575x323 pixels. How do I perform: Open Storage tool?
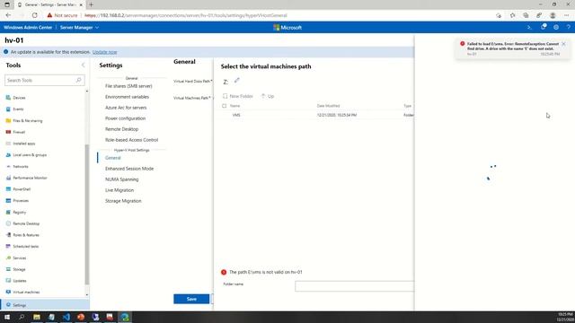click(x=19, y=269)
